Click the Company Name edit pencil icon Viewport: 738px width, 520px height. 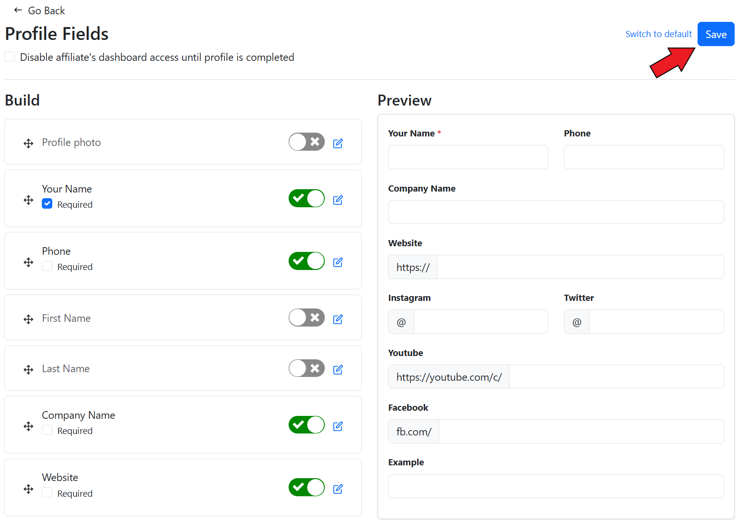coord(338,426)
